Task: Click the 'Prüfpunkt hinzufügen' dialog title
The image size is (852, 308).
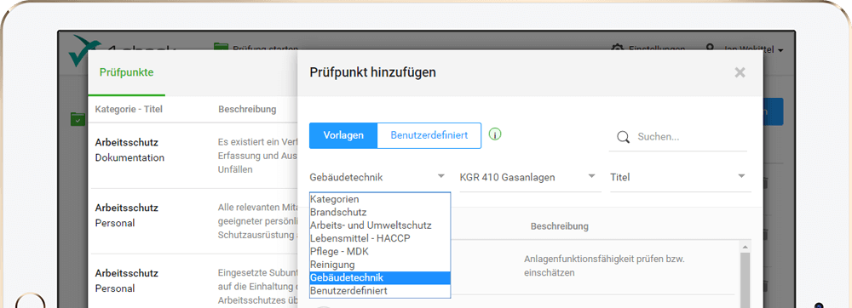Action: point(372,72)
